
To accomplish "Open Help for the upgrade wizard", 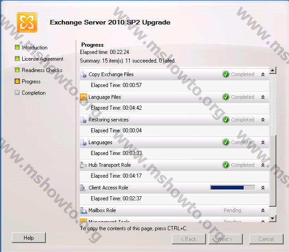I will coord(29,237).
